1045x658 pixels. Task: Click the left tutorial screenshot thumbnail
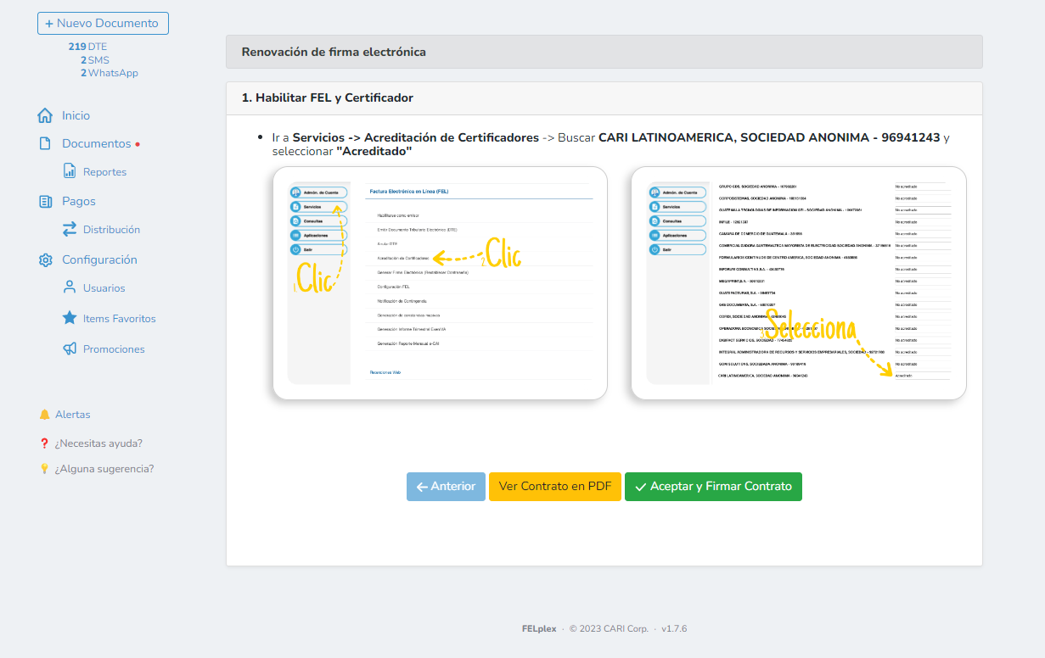point(440,283)
